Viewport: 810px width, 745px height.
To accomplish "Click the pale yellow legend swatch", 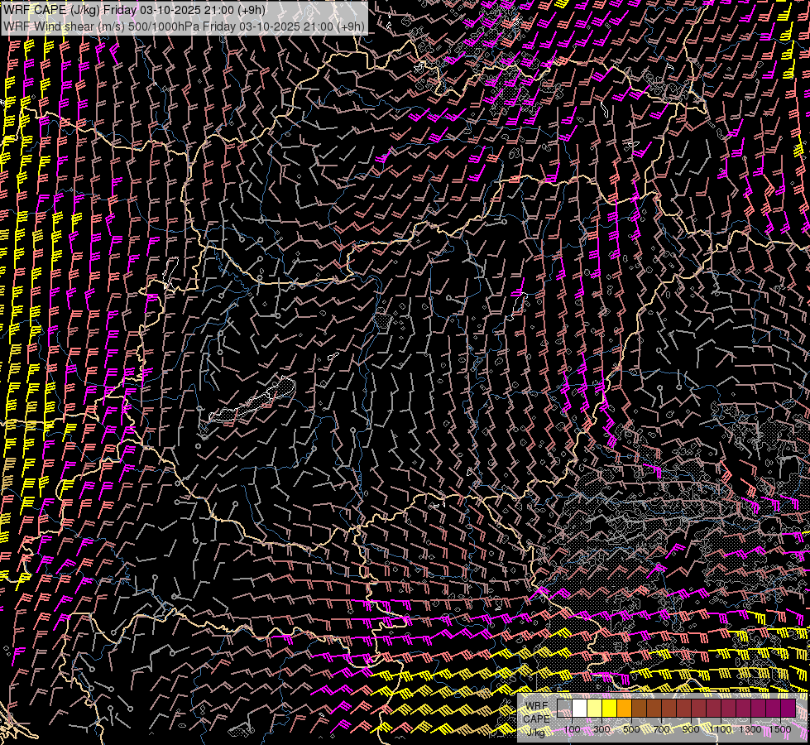I will click(594, 709).
